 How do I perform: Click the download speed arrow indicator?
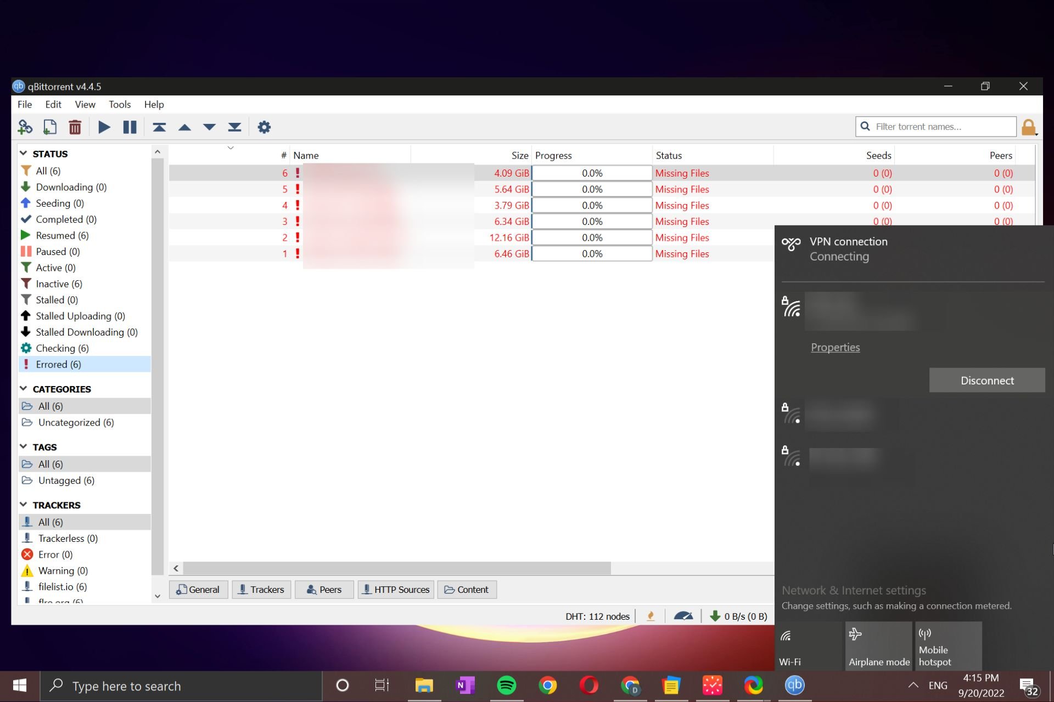pyautogui.click(x=715, y=616)
